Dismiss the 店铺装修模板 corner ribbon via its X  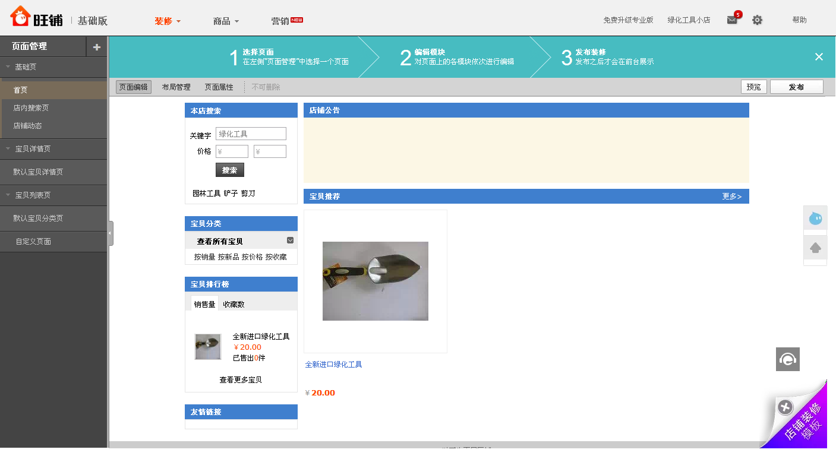point(785,407)
